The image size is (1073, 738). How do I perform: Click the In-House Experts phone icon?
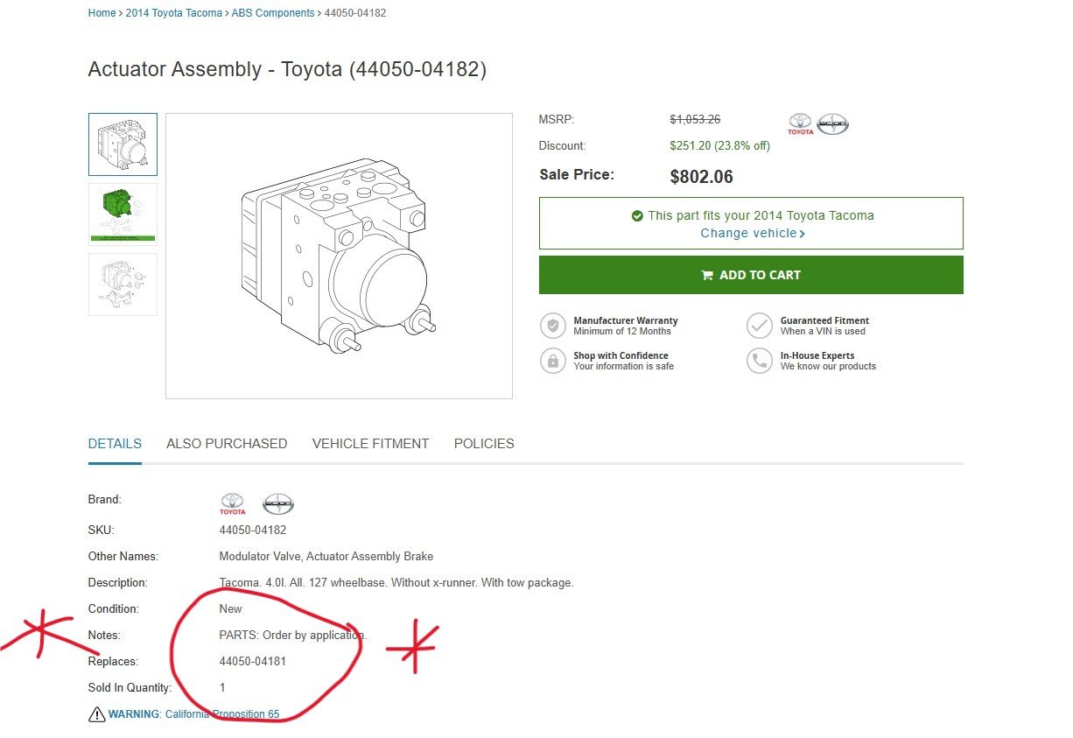click(x=759, y=361)
